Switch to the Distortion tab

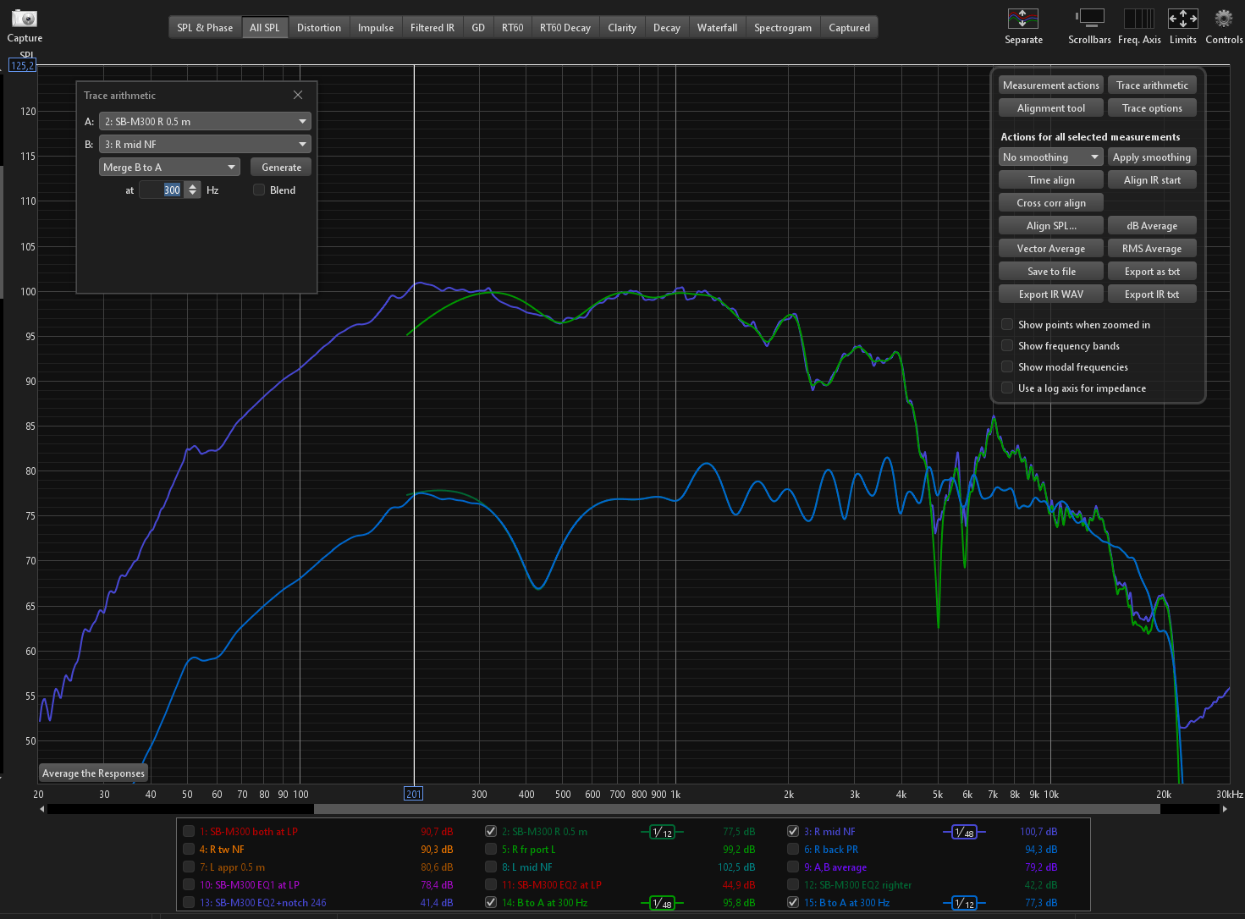(x=319, y=27)
